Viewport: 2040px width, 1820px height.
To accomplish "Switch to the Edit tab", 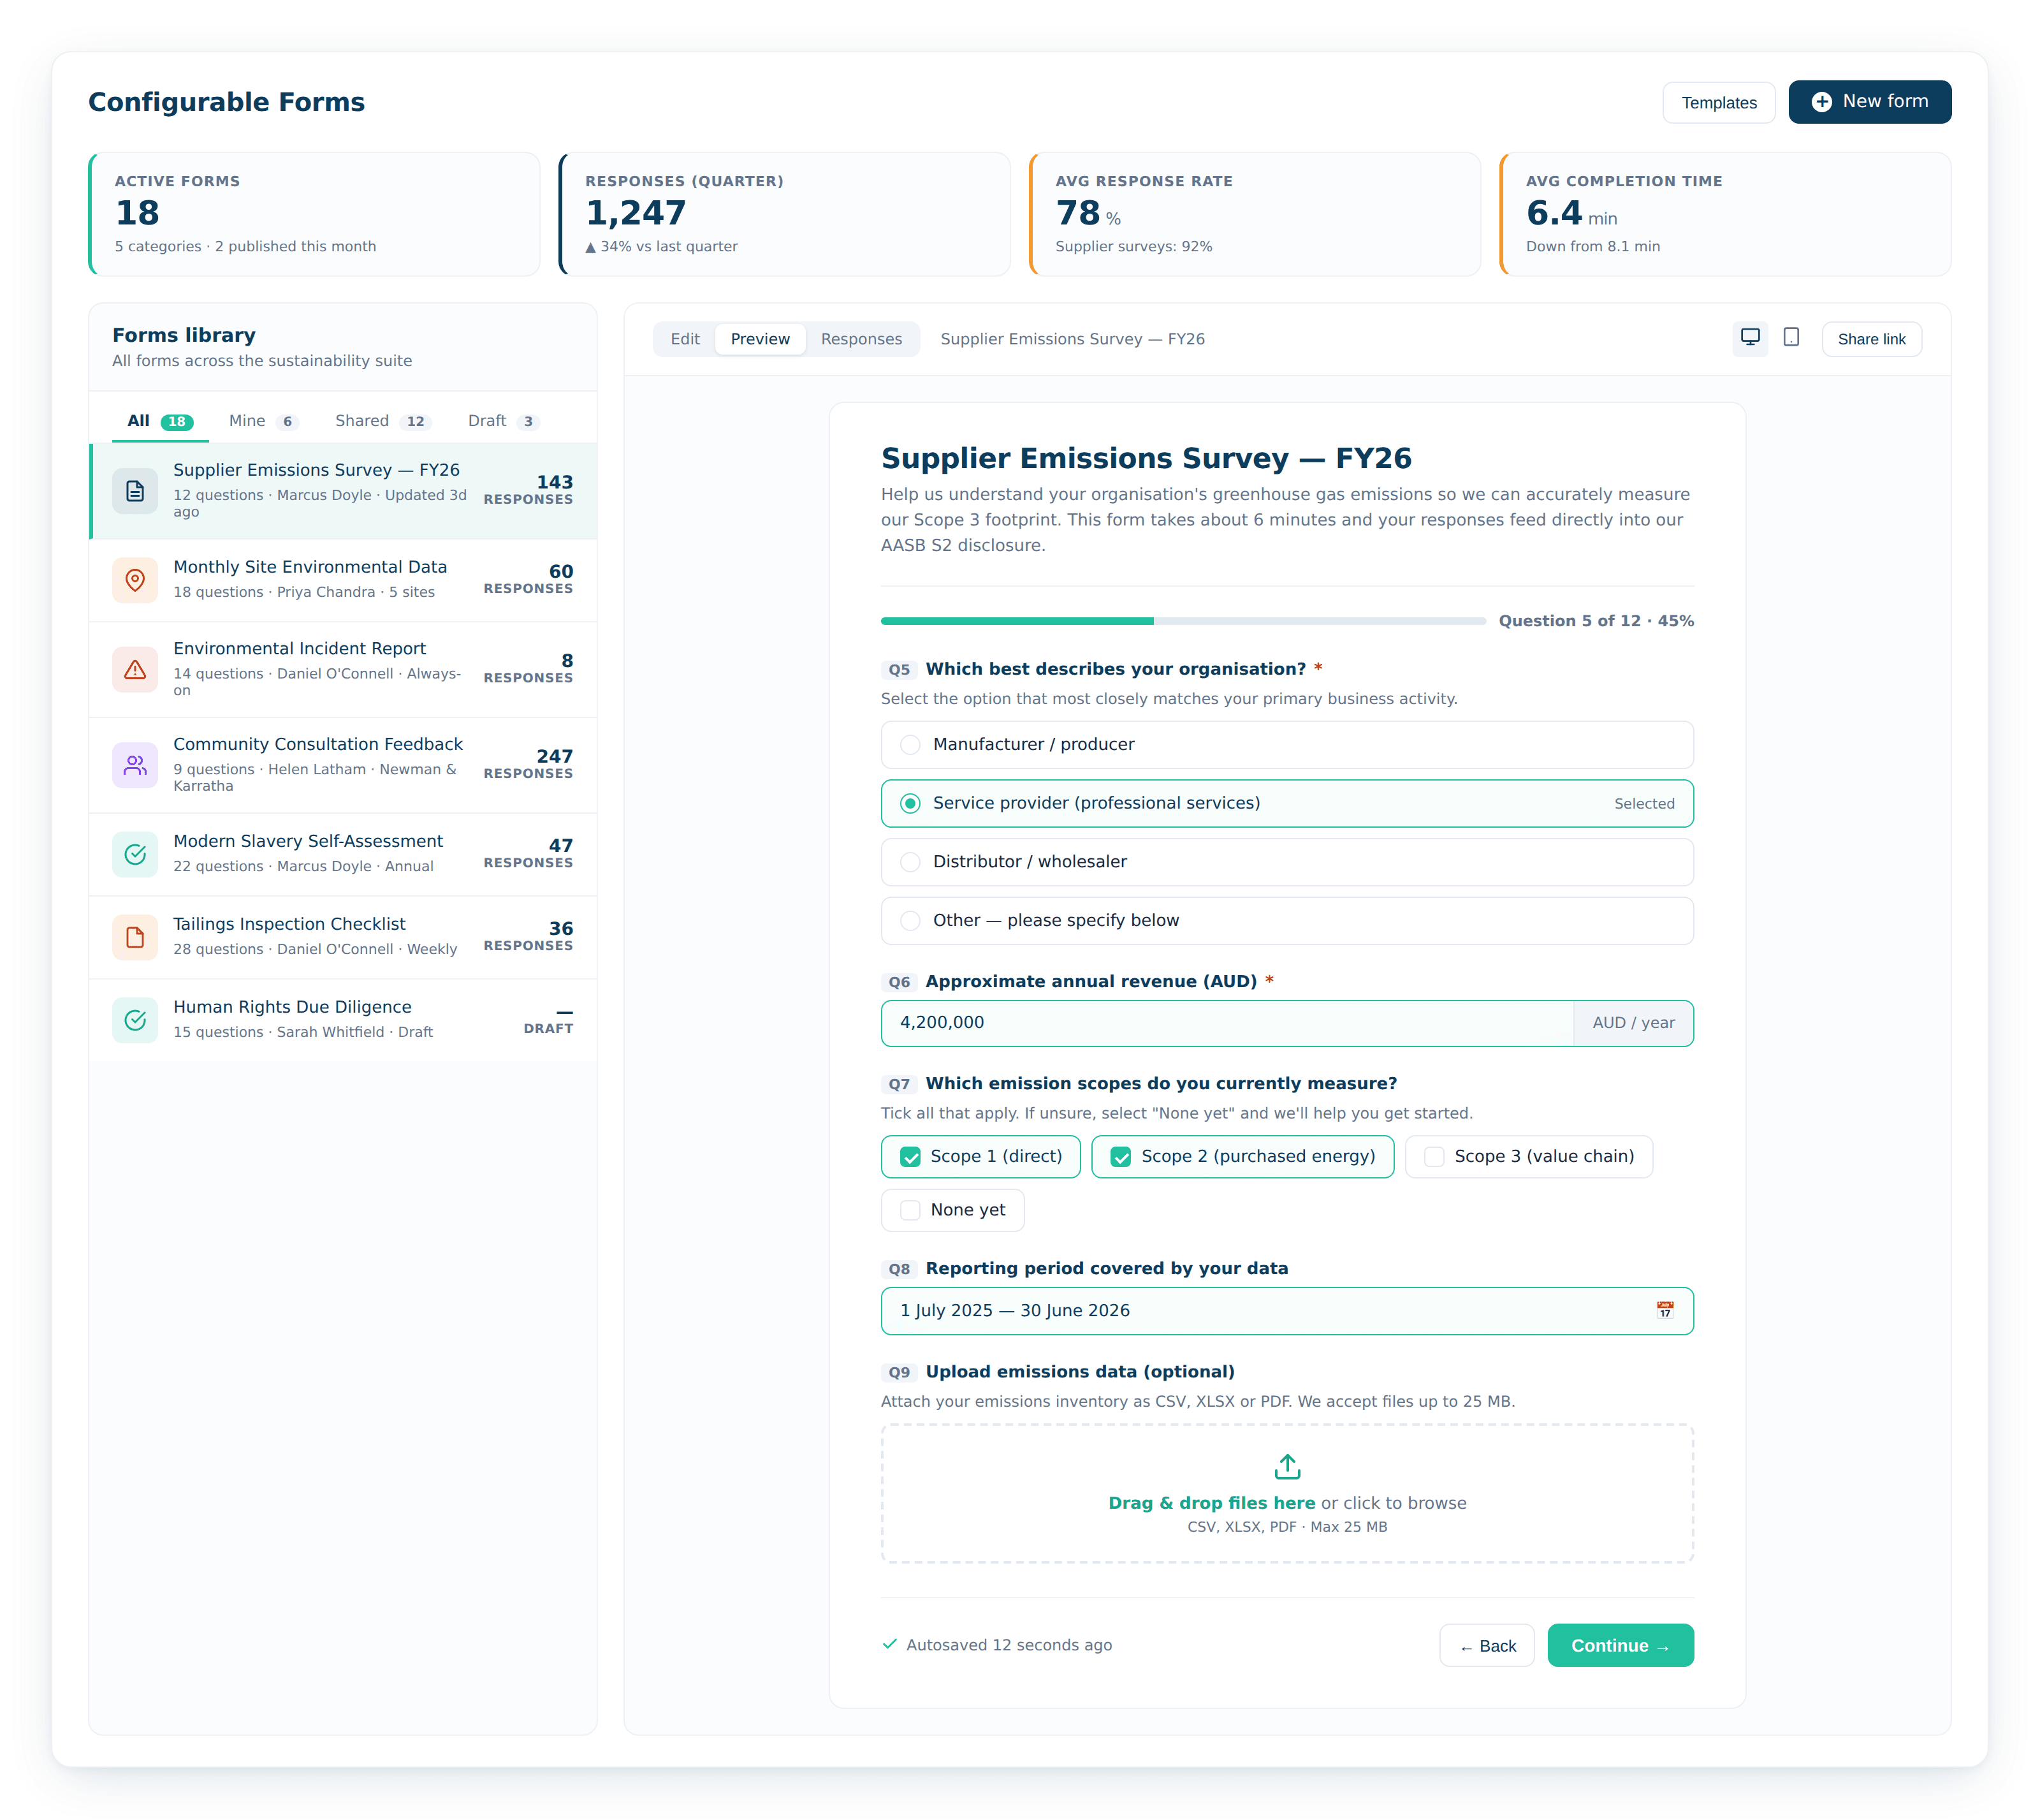I will pyautogui.click(x=685, y=339).
